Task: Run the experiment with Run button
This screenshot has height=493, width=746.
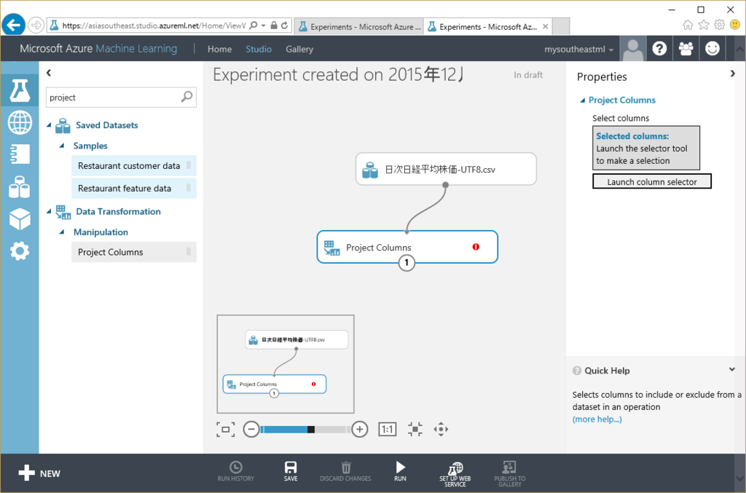Action: coord(400,471)
